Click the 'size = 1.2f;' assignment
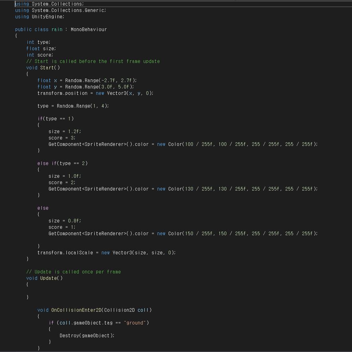The width and height of the screenshot is (352, 352). point(65,132)
